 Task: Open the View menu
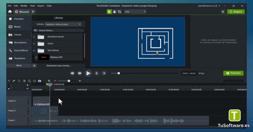[x=32, y=6]
